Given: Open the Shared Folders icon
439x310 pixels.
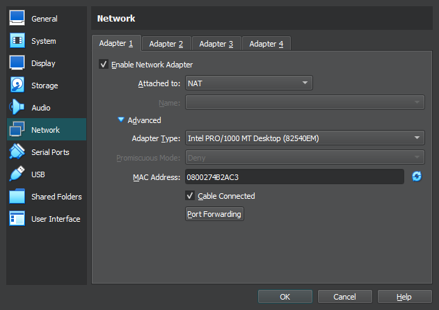Looking at the screenshot, I should pyautogui.click(x=17, y=197).
